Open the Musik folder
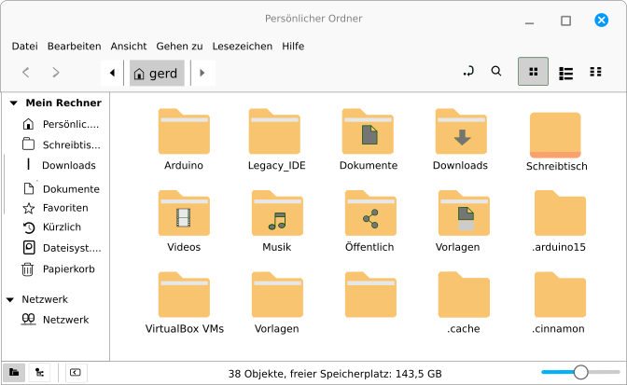The height and width of the screenshot is (385, 627). (x=277, y=221)
